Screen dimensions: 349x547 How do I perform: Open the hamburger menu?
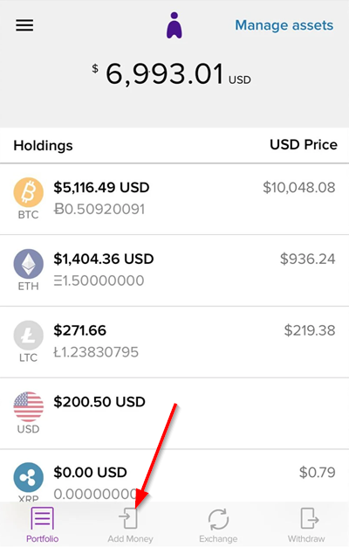click(24, 25)
